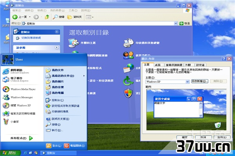This screenshot has width=235, height=156.
Task: Open the user accounts people icon category
Action: (128, 55)
